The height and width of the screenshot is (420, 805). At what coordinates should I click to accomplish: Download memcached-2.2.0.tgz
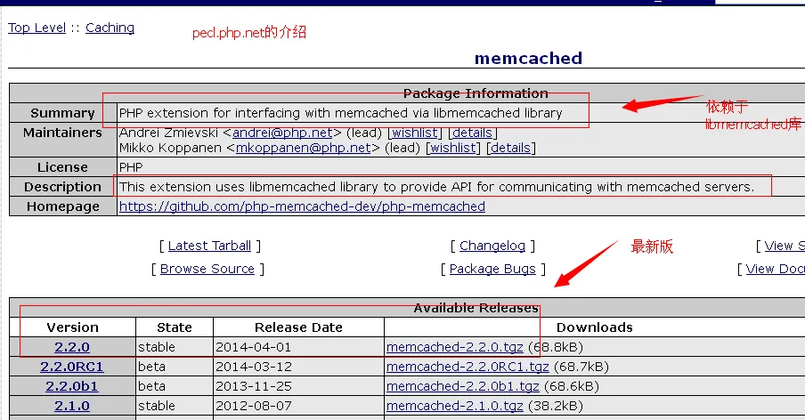pos(455,347)
